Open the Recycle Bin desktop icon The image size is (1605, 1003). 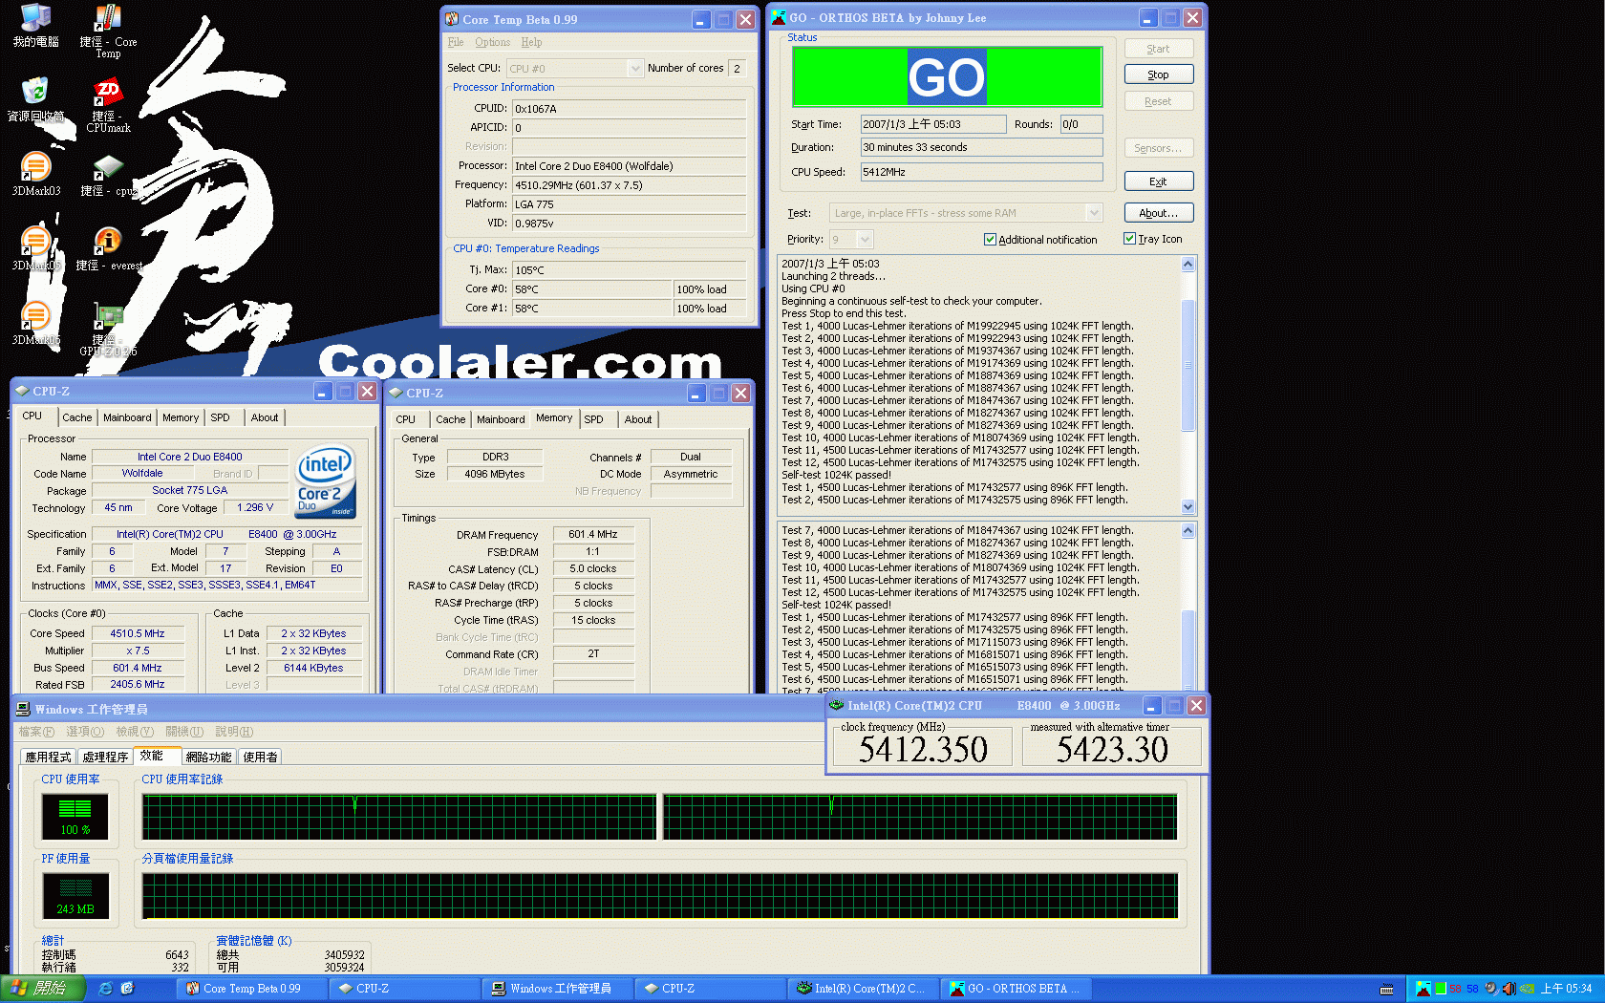tap(35, 99)
